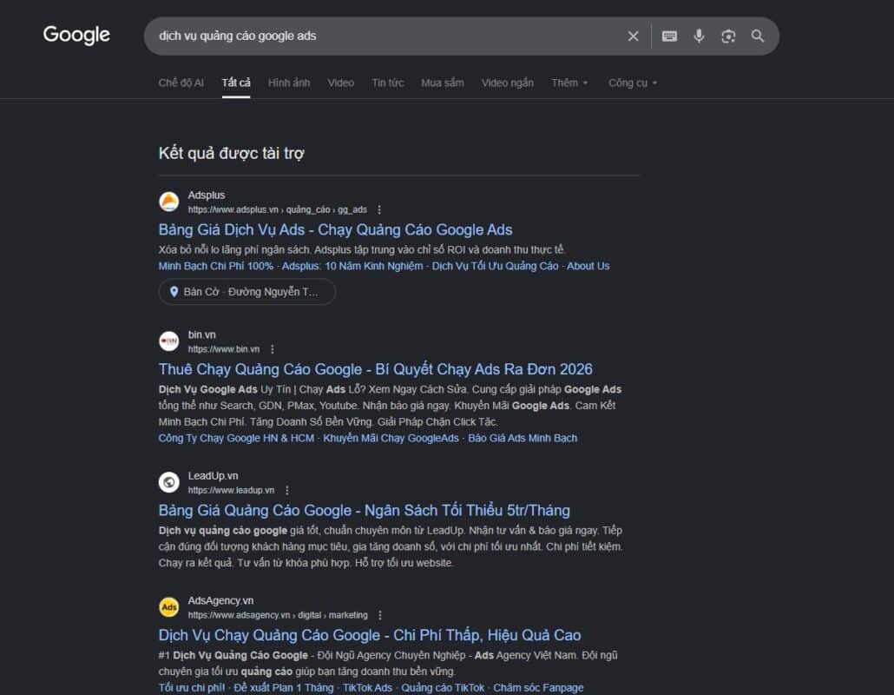Viewport: 894px width, 695px height.
Task: Click the Adsplus: 10 Năm Kinh Nghiệm sitelink
Action: (x=352, y=266)
